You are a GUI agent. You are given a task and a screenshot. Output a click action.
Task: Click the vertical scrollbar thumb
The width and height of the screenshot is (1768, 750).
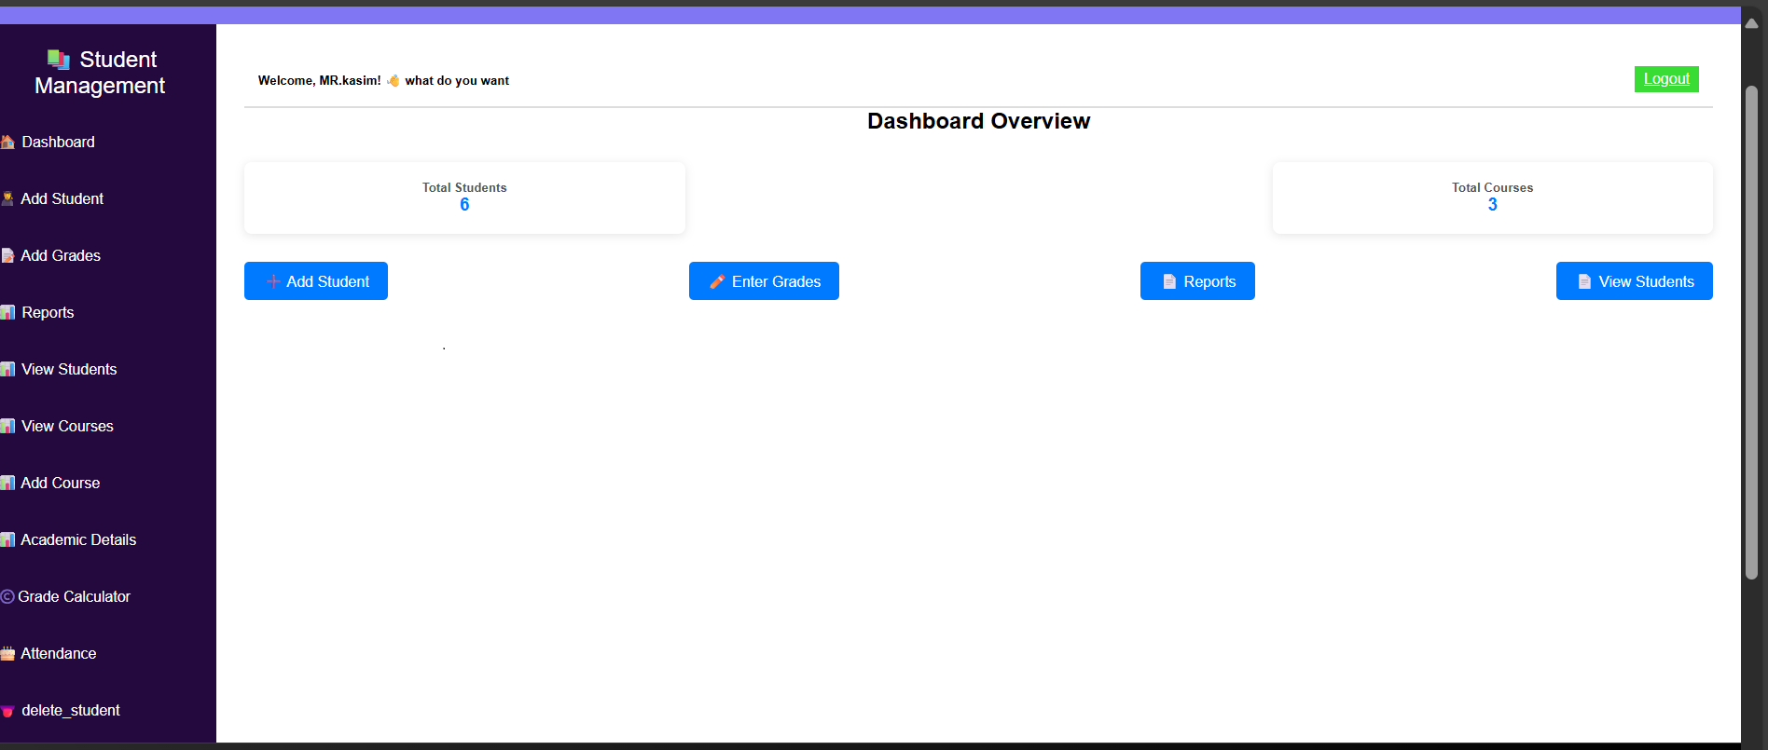click(x=1751, y=333)
